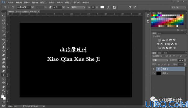The height and width of the screenshot is (108, 188).
Task: Change the screen mode
Action: point(3,106)
